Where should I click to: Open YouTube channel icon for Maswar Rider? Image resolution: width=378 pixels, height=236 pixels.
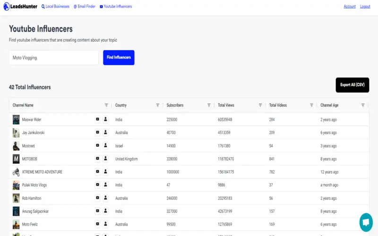point(97,119)
